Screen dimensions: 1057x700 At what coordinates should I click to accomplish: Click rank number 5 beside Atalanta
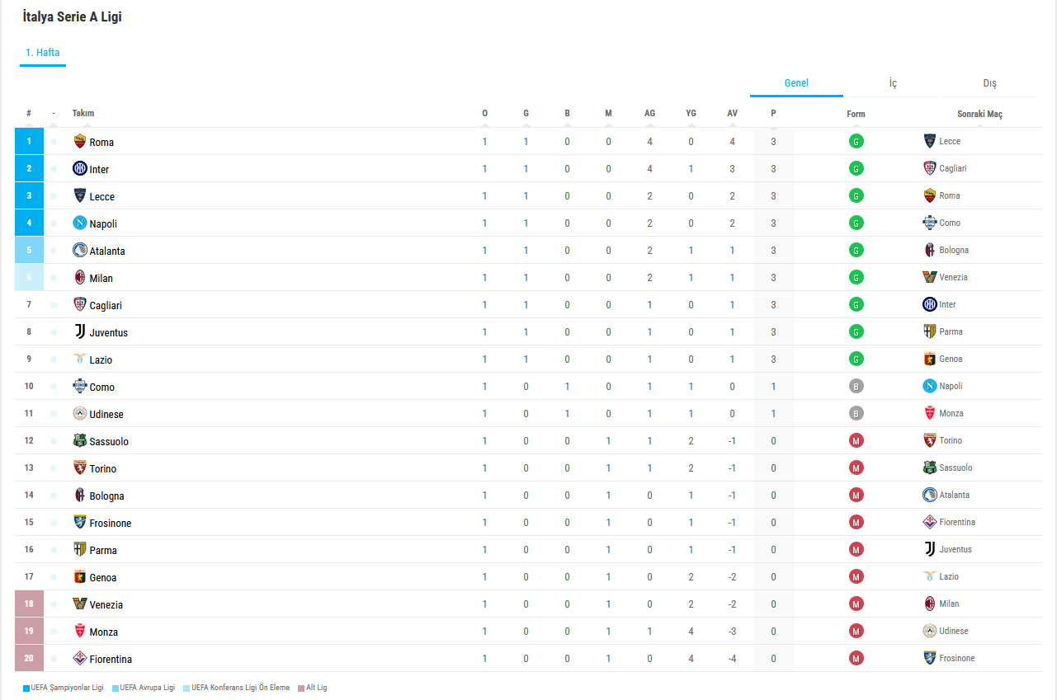click(29, 250)
